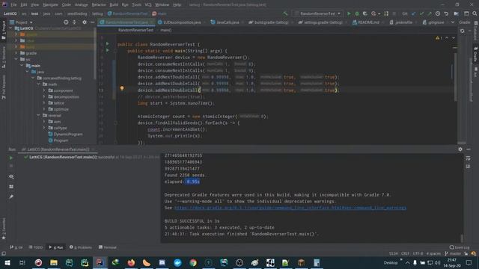Collapse the main source folder

tap(22, 66)
